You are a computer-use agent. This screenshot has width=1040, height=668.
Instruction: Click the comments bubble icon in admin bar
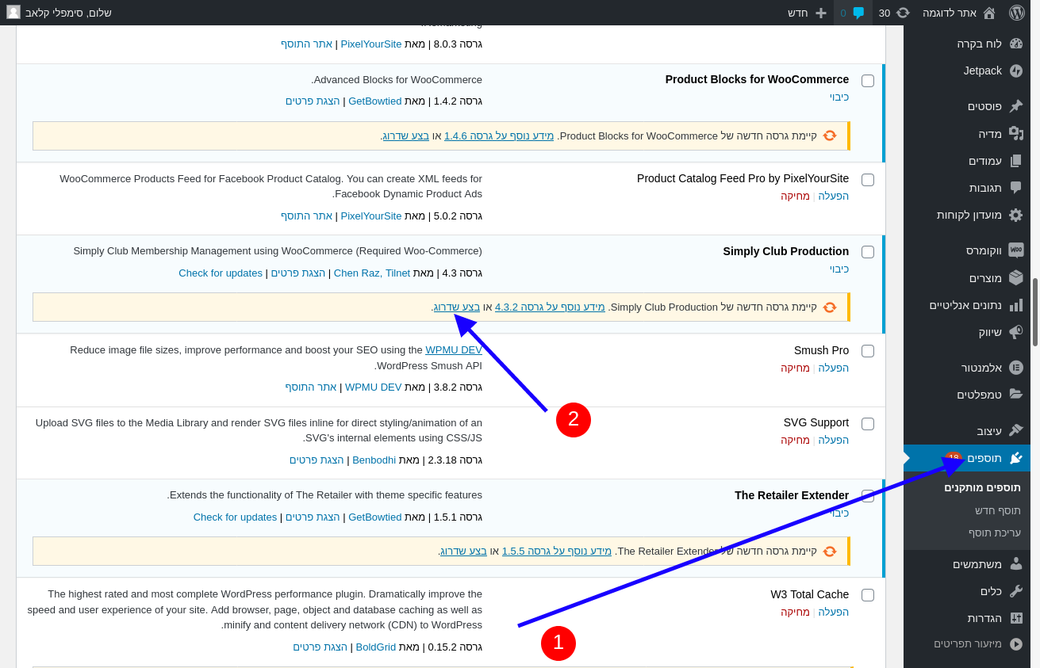click(858, 13)
